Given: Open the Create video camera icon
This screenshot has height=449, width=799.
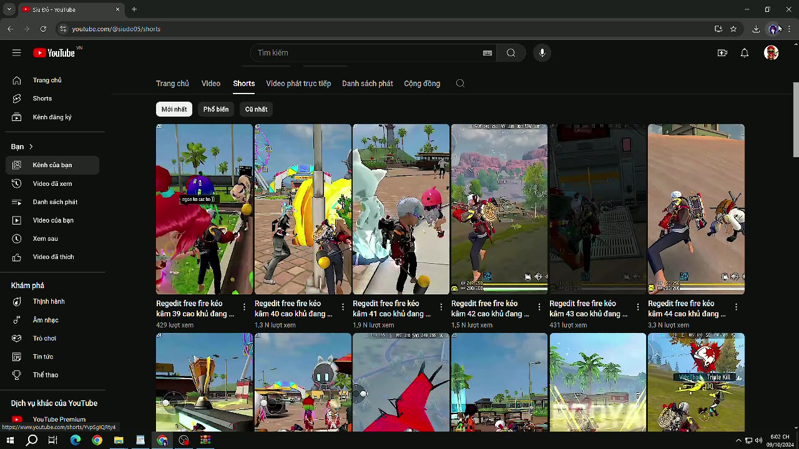Looking at the screenshot, I should click(722, 53).
